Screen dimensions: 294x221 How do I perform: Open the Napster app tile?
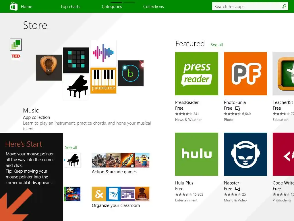[245, 154]
